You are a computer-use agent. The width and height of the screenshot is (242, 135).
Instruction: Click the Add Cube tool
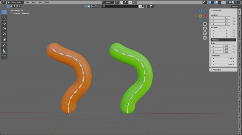[x=4, y=57]
